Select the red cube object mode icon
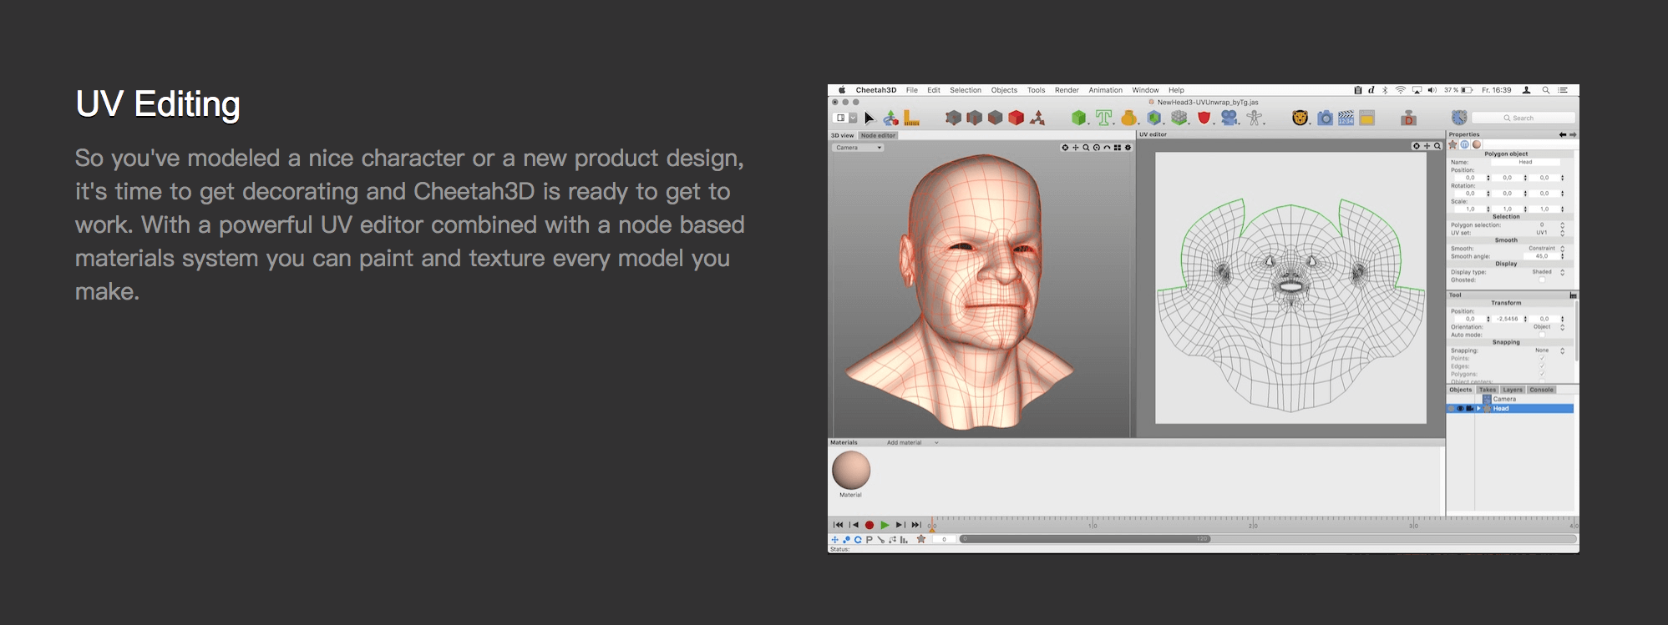The image size is (1668, 625). tap(1016, 118)
